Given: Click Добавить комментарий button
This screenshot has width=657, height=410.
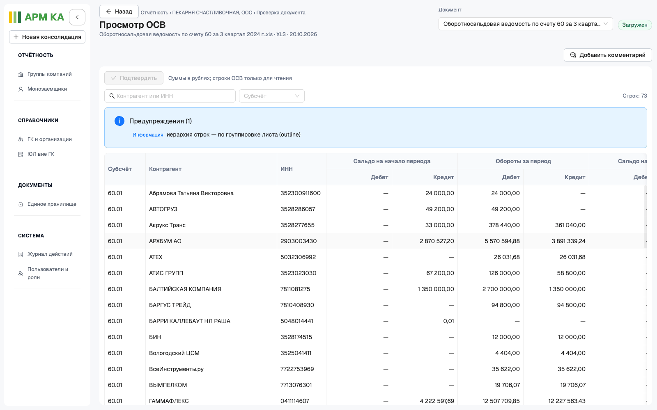Looking at the screenshot, I should (x=608, y=55).
